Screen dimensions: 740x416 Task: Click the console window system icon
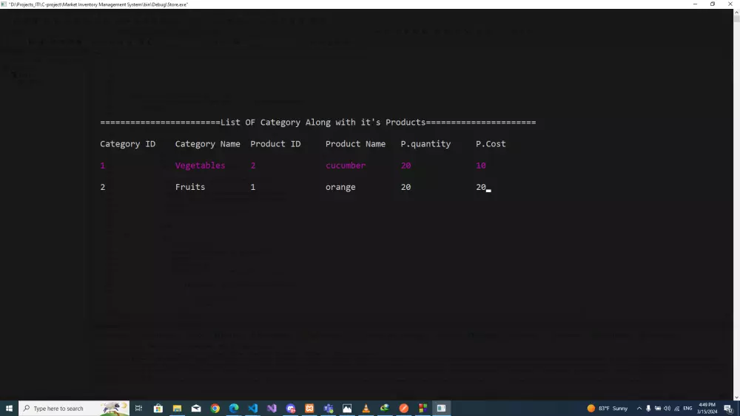click(x=4, y=4)
